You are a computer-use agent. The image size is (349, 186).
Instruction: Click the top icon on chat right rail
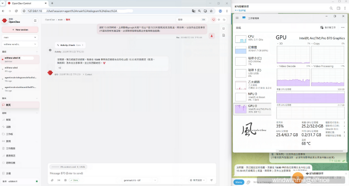pos(223,29)
